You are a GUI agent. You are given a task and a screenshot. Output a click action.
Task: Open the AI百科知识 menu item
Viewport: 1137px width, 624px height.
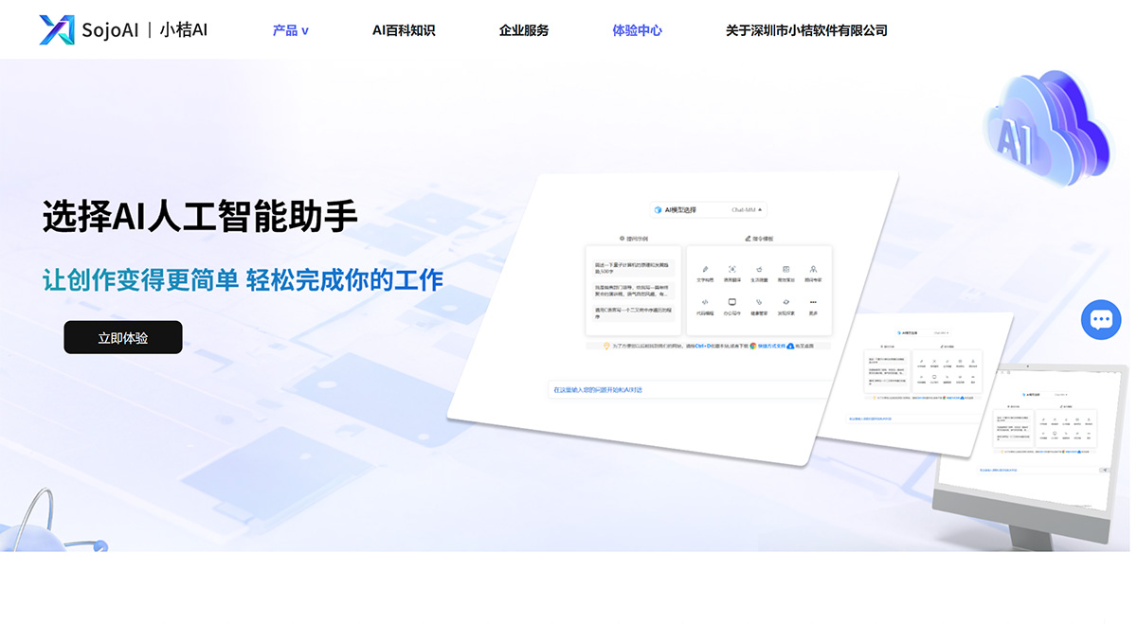[403, 29]
